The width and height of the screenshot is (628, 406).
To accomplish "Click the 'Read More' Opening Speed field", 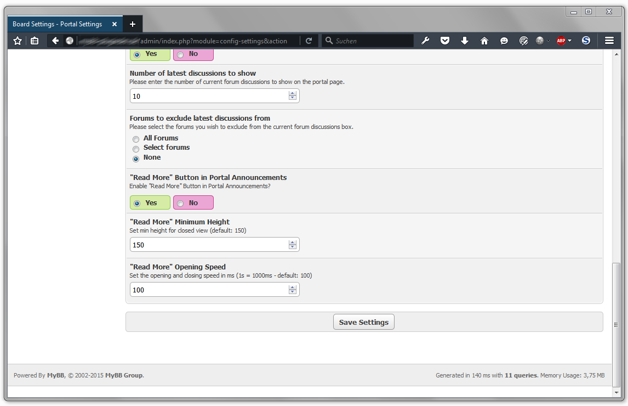I will tap(208, 290).
